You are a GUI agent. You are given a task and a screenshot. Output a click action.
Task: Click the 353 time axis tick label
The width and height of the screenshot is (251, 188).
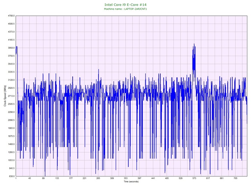pyautogui.click(x=125, y=178)
